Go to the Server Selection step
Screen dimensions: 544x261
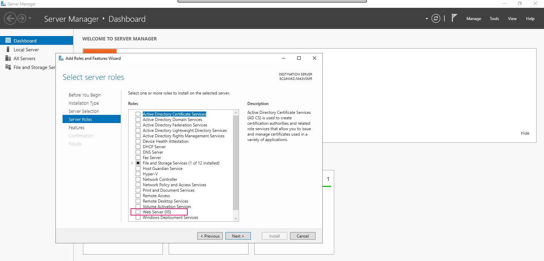coord(84,111)
